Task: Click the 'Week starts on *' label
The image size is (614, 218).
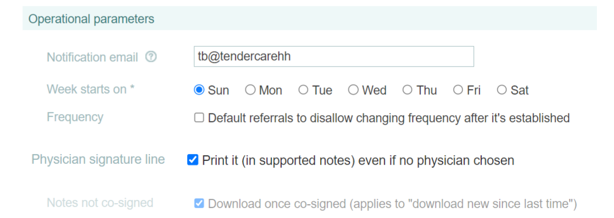Action: (91, 90)
